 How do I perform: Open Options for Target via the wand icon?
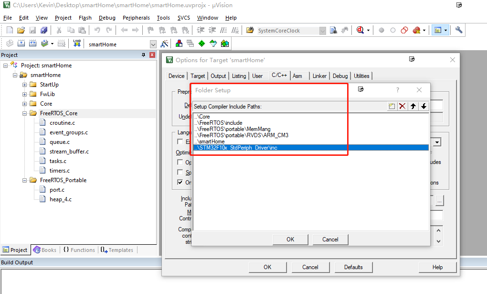pyautogui.click(x=165, y=43)
